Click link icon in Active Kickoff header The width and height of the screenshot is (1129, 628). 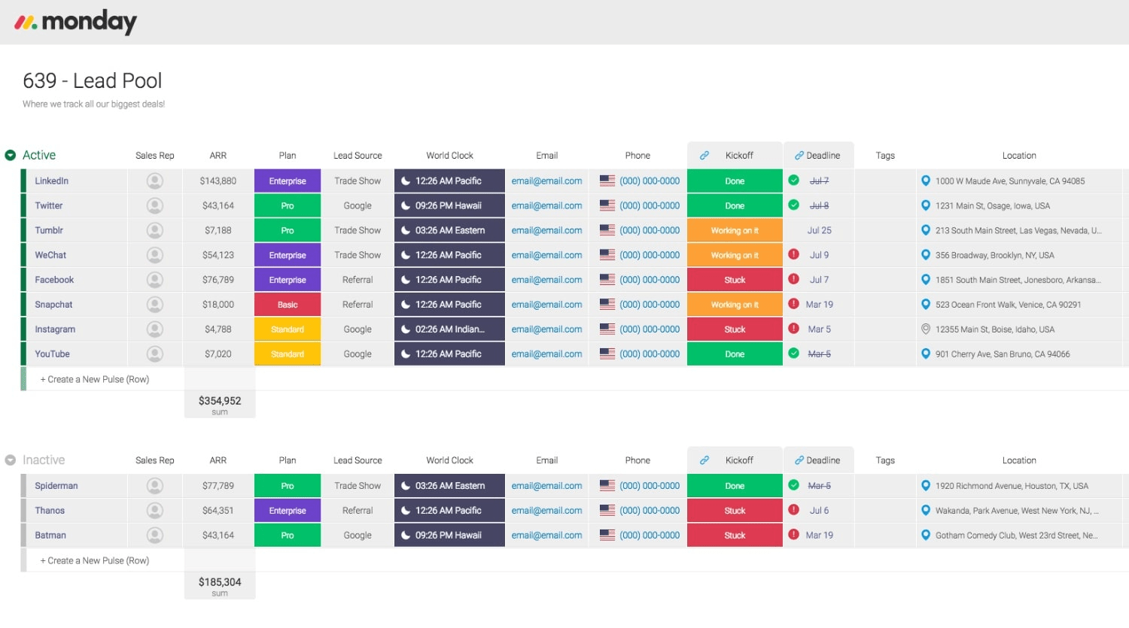point(704,156)
